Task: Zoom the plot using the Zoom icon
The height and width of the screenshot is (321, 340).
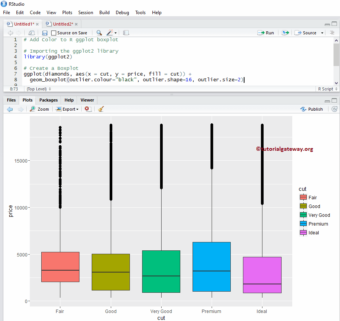Action: pyautogui.click(x=39, y=109)
